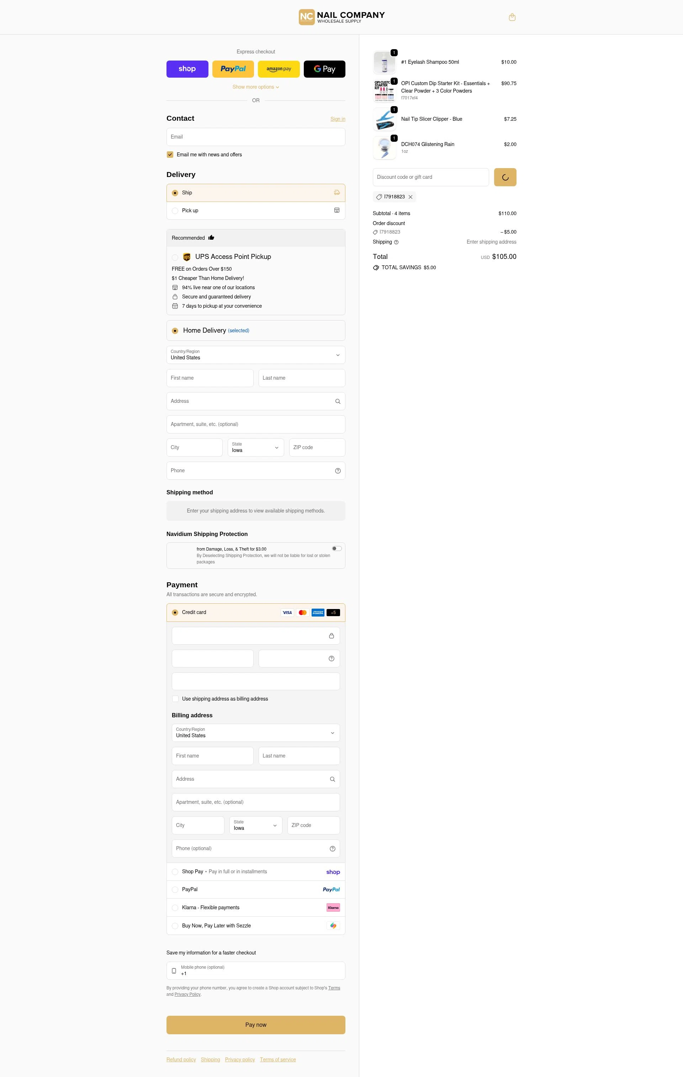This screenshot has height=1077, width=683.
Task: Expand Show more options
Action: [255, 87]
